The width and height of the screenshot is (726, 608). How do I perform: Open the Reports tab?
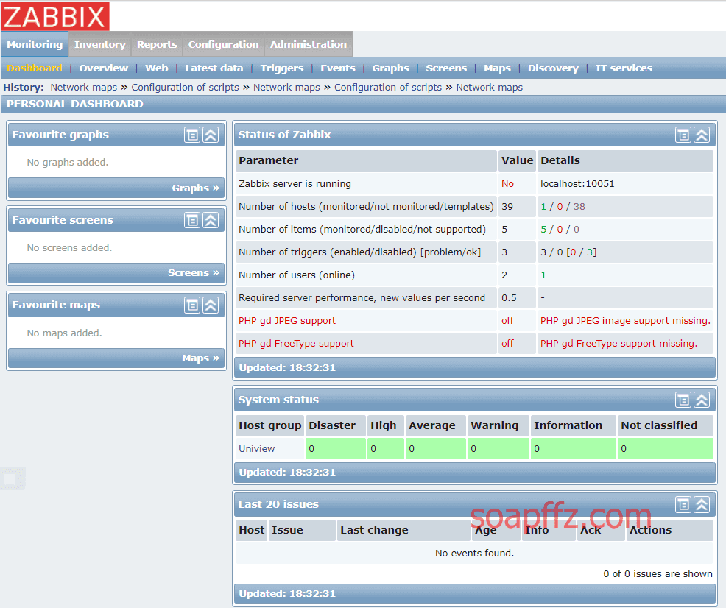coord(157,44)
